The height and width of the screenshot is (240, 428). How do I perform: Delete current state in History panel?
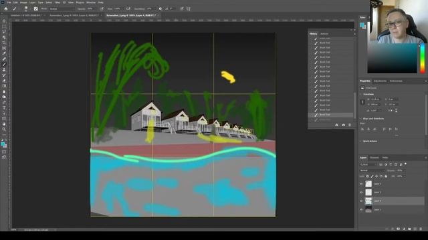pyautogui.click(x=350, y=125)
